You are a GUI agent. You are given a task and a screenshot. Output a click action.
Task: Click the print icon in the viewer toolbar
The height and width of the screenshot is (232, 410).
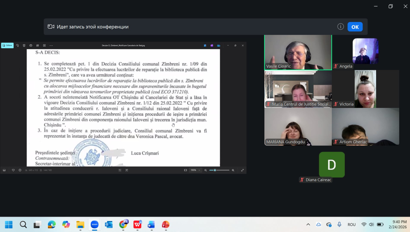point(31,45)
